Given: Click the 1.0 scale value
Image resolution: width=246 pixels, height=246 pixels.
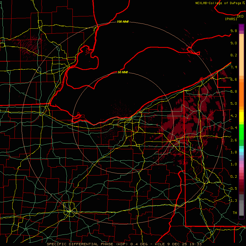Looking at the screenshot, I should 234,164.
